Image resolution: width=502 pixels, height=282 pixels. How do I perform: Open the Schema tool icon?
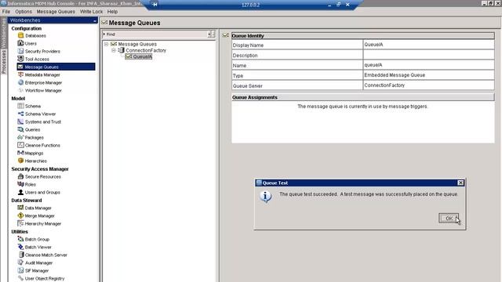click(x=21, y=106)
